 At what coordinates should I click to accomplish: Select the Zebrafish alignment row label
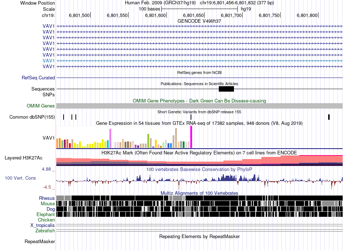[x=45, y=231]
